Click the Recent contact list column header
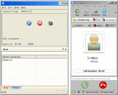 (x=19, y=57)
